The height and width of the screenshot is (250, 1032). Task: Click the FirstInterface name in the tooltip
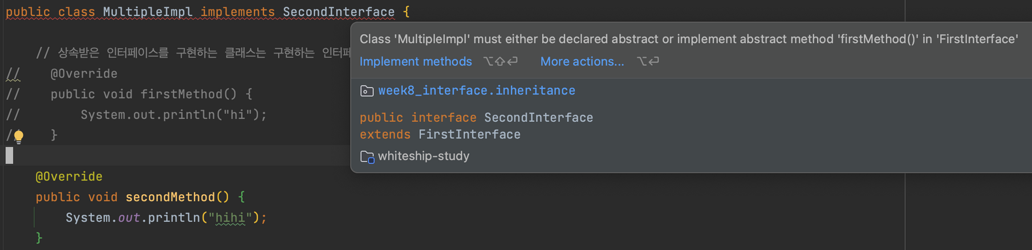click(469, 134)
